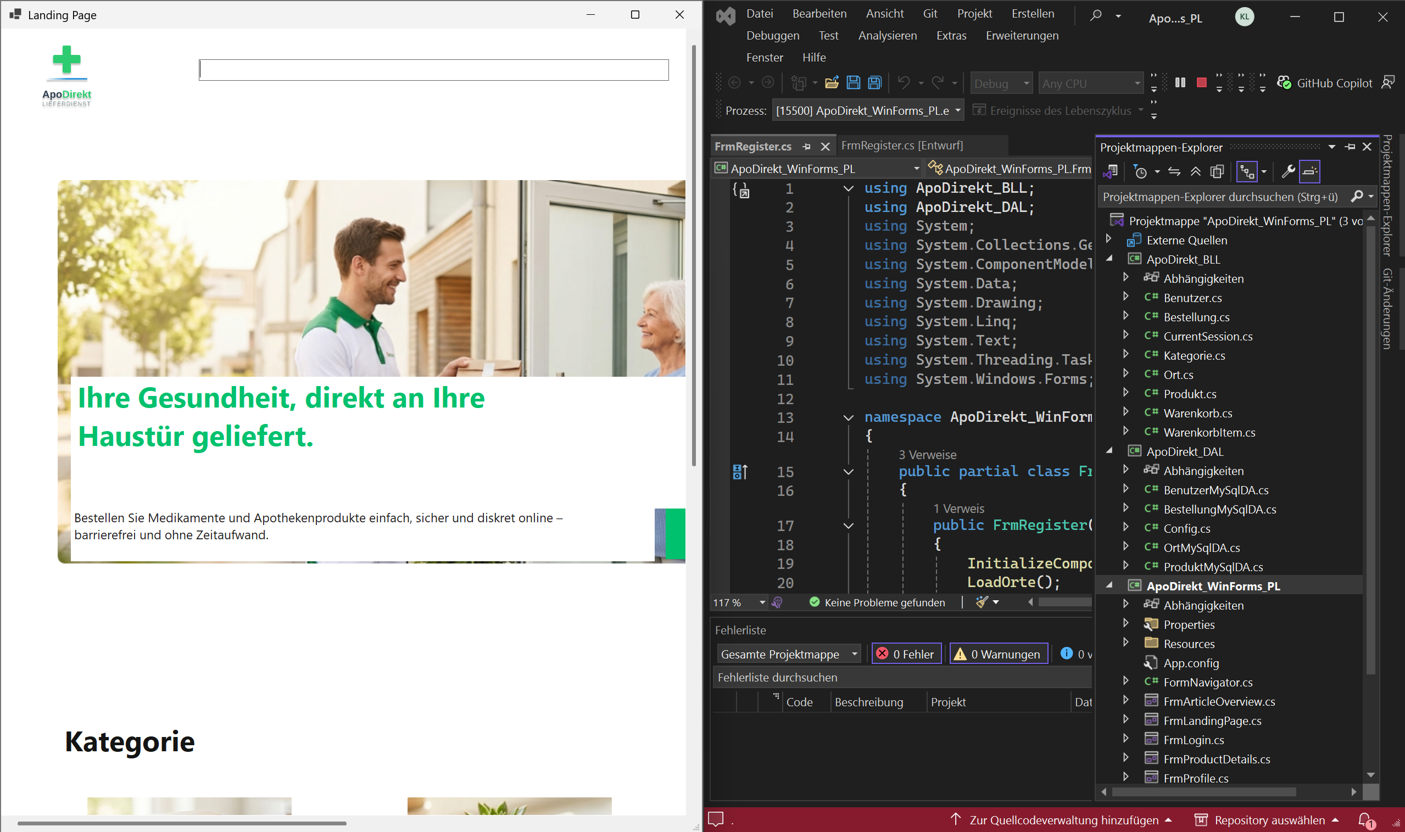Open Visual Studio search (magnifier icon)
1405x832 pixels.
(x=1096, y=15)
